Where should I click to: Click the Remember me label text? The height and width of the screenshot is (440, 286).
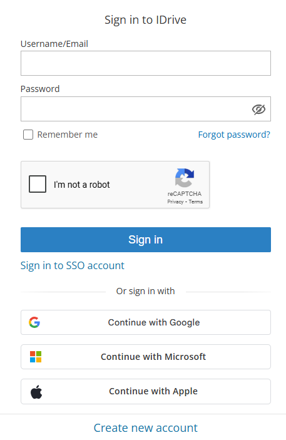(68, 135)
